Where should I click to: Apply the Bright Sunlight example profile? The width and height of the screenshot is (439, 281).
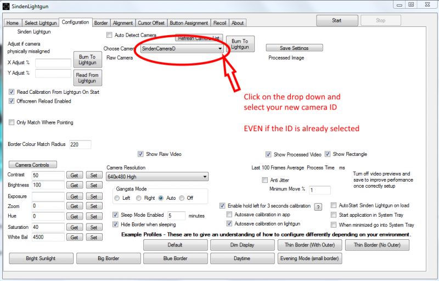[40, 258]
